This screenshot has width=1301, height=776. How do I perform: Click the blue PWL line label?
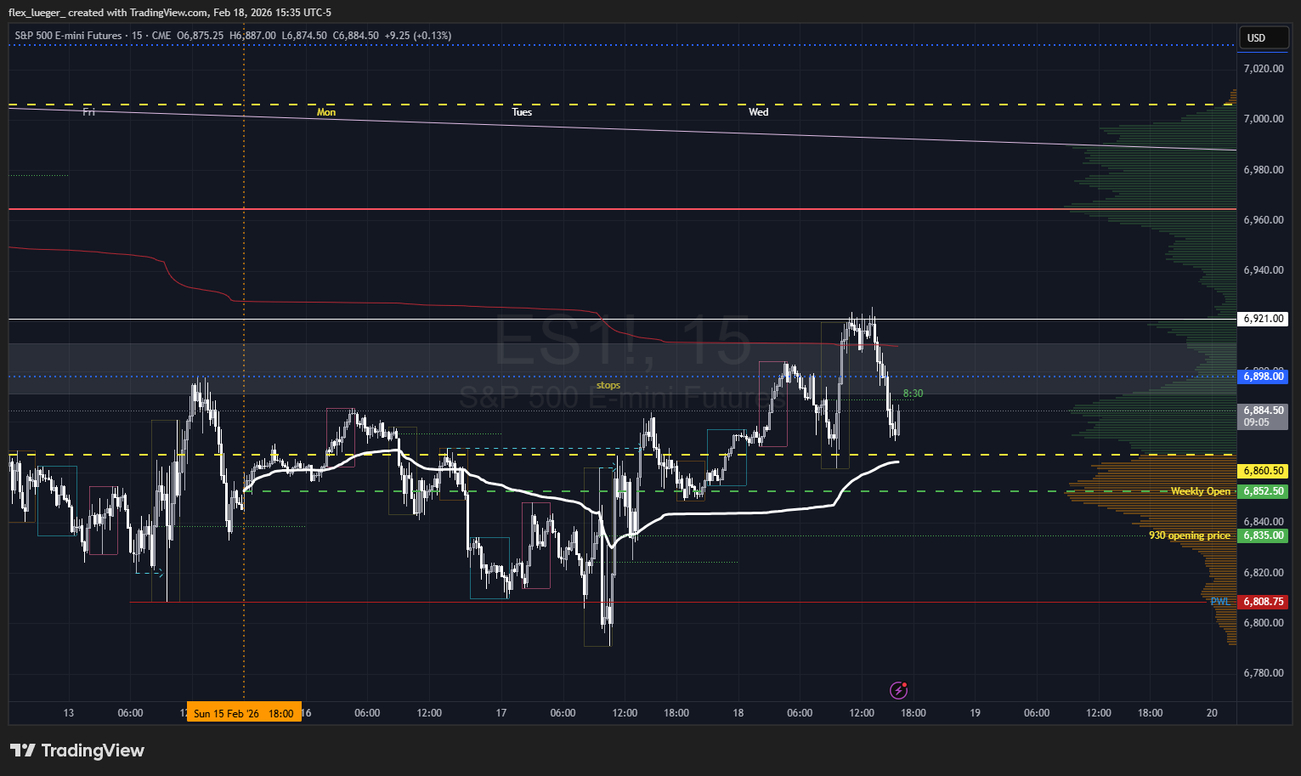[1219, 601]
